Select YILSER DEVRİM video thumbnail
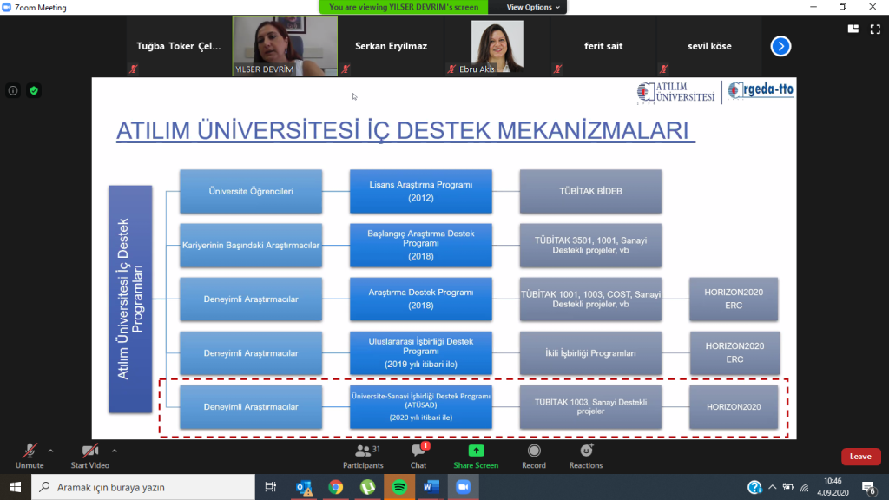Image resolution: width=889 pixels, height=500 pixels. point(285,46)
